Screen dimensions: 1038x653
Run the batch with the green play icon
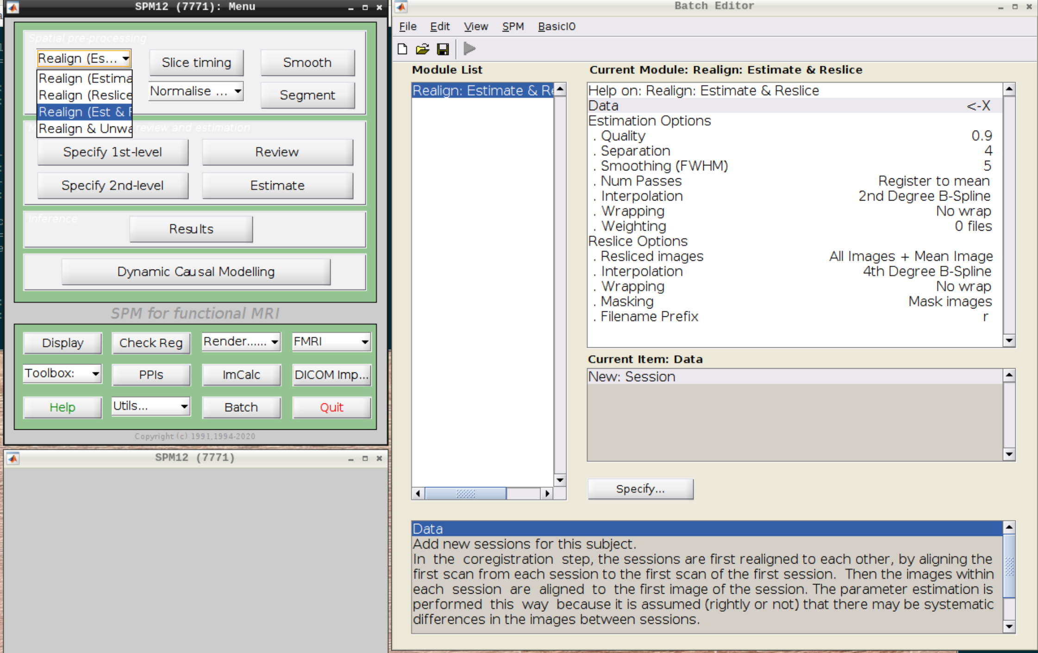[x=469, y=49]
